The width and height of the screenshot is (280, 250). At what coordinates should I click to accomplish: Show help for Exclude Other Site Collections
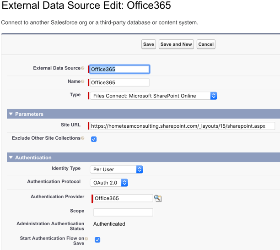(x=83, y=138)
